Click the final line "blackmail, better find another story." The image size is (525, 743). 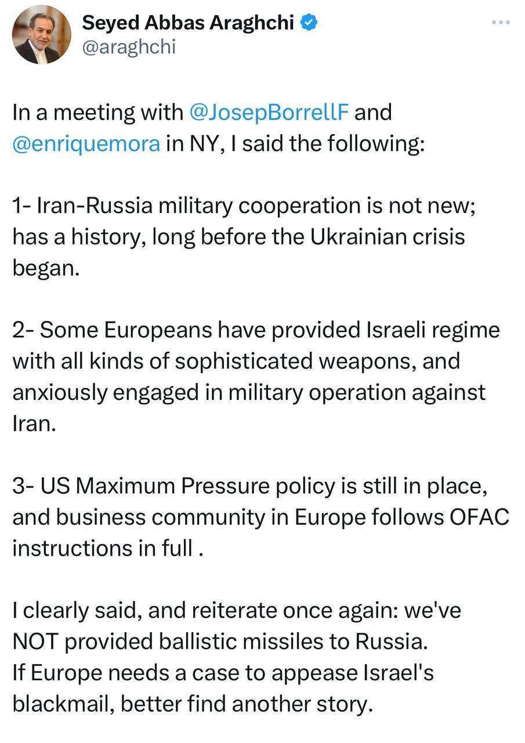(x=191, y=705)
